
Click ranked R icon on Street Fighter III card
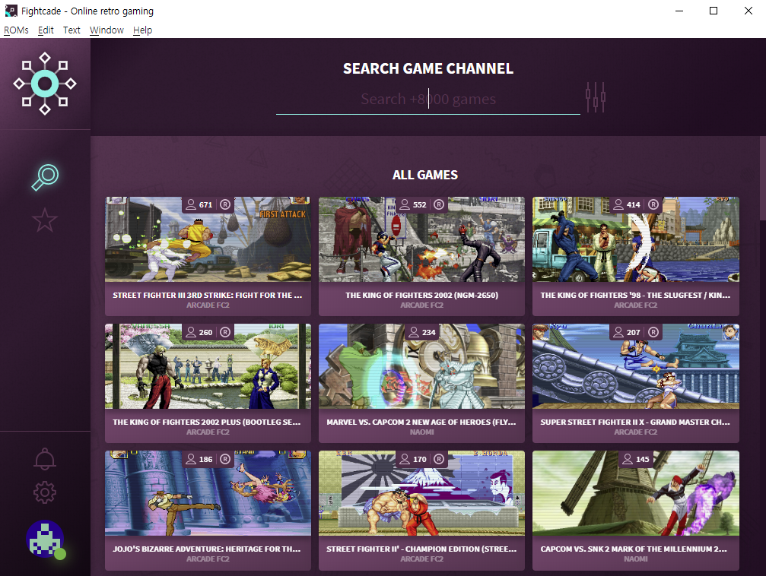(x=224, y=204)
